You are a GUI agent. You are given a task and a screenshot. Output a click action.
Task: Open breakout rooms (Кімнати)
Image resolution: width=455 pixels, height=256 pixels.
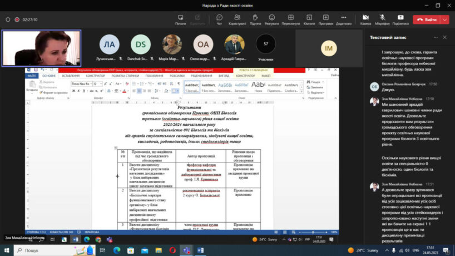pyautogui.click(x=309, y=19)
